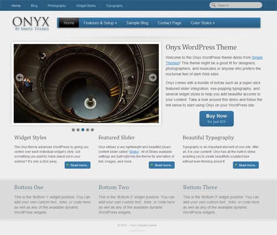Click the Widget Styles heading
Viewport: 277px width, 235px height.
coord(30,138)
